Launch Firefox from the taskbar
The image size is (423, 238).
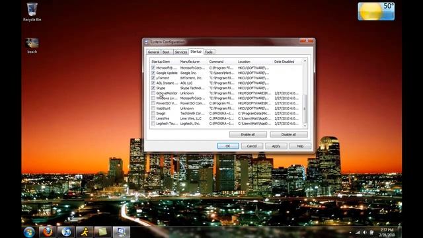[x=48, y=232]
